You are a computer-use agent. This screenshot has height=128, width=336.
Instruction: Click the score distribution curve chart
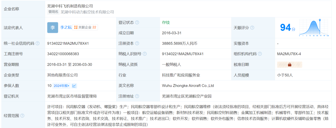314,28
